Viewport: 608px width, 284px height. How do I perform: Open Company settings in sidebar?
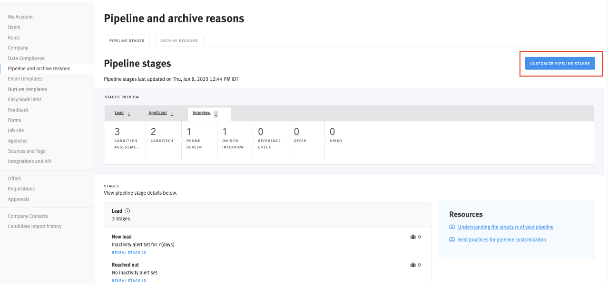coord(18,48)
